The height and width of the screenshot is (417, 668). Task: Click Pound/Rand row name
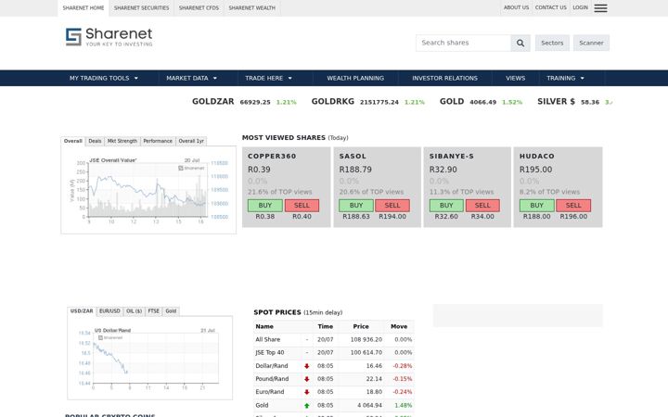pos(272,379)
